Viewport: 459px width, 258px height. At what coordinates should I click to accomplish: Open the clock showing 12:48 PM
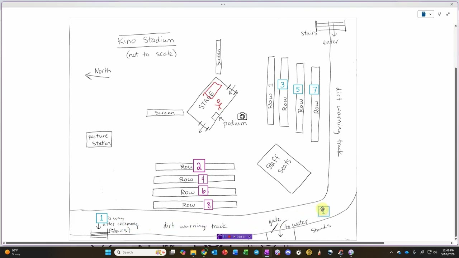pyautogui.click(x=448, y=252)
